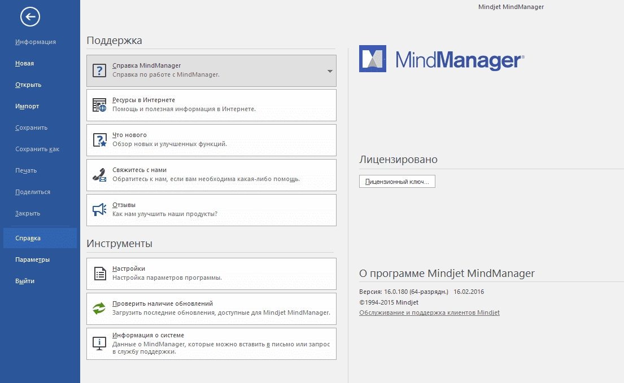
Task: Open the Печать section
Action: [26, 170]
